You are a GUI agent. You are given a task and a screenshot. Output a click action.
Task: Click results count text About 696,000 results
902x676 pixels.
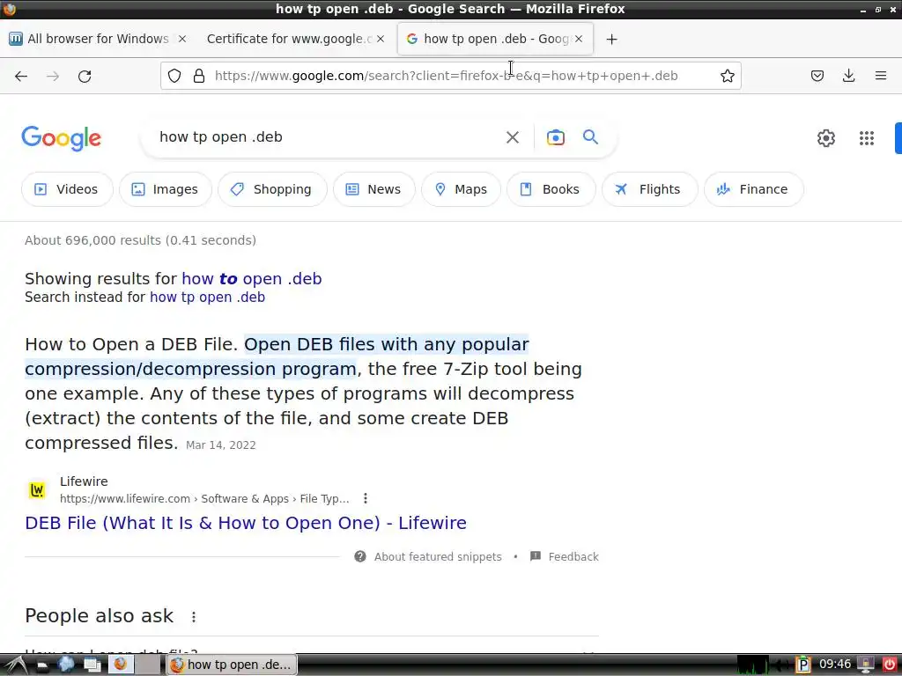tap(140, 240)
